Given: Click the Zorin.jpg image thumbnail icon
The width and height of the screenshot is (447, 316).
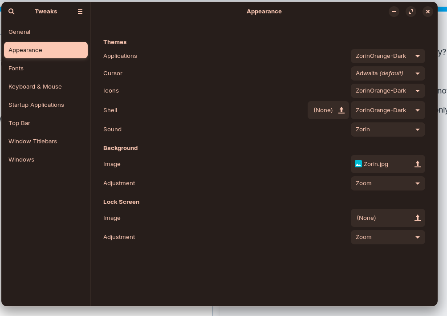Looking at the screenshot, I should tap(358, 164).
